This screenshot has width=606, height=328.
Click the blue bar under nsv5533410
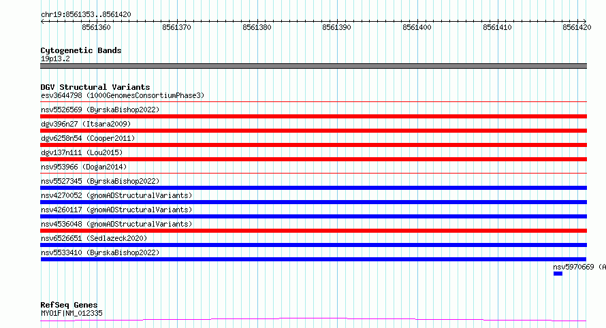click(x=313, y=259)
